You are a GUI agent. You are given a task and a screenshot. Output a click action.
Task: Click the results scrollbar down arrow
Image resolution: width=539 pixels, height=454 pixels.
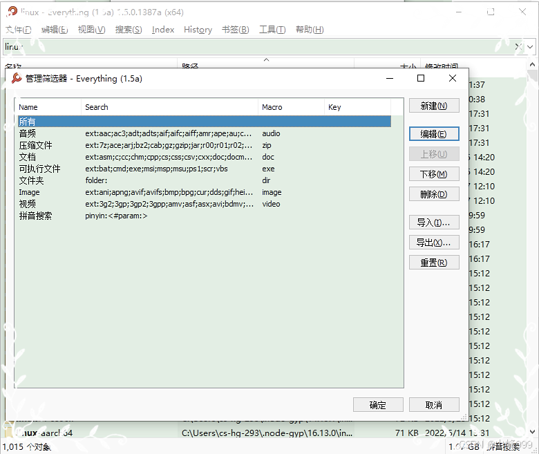532,432
